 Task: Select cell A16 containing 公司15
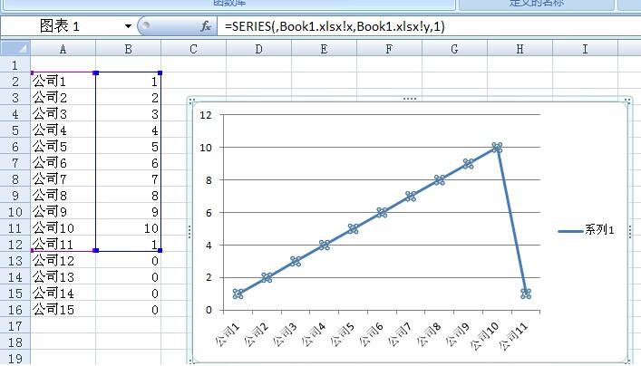[x=63, y=310]
